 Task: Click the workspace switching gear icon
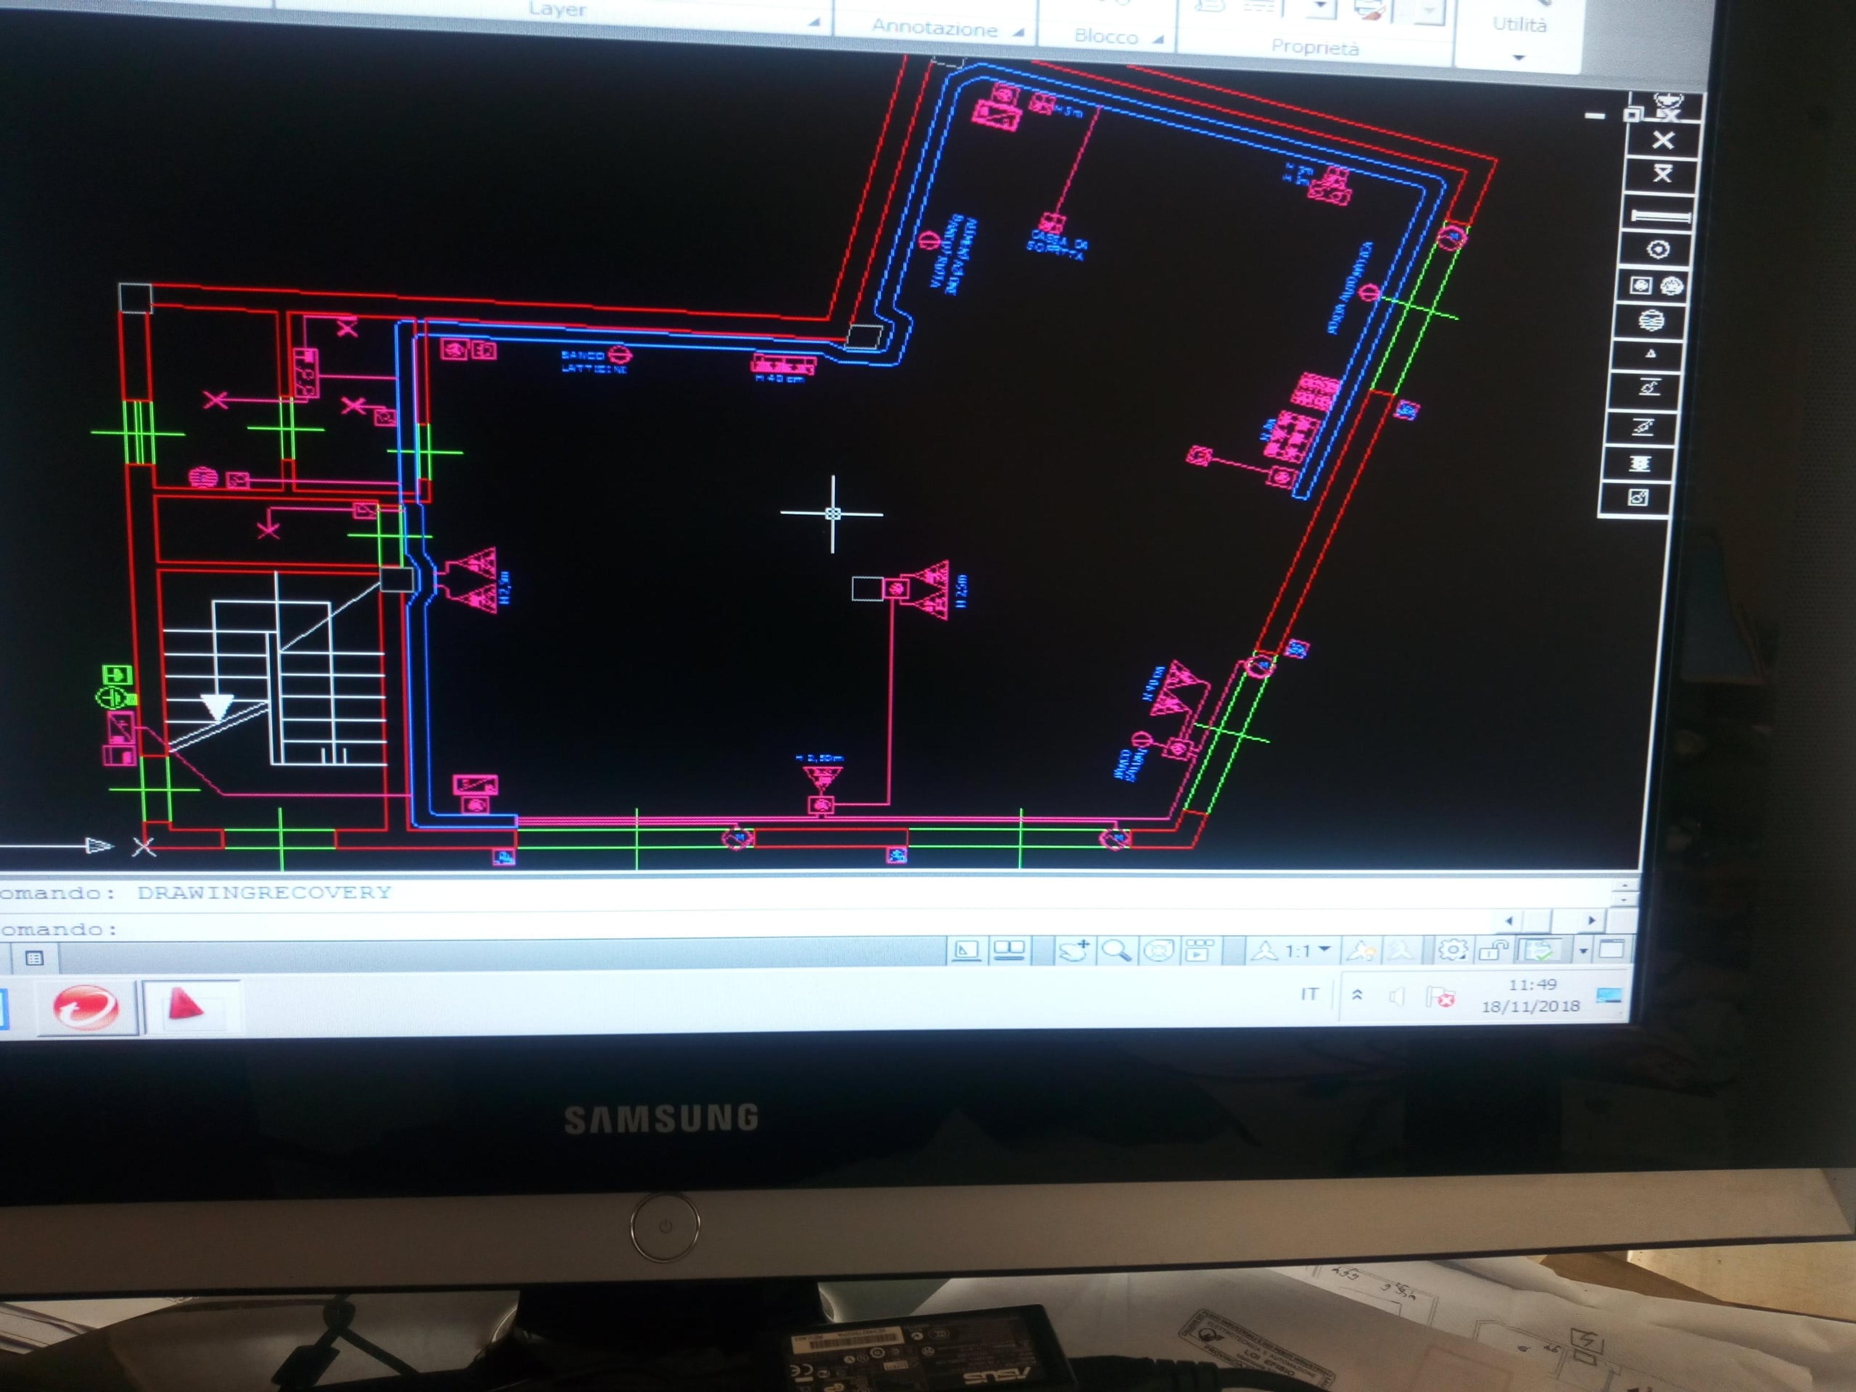[x=1451, y=949]
